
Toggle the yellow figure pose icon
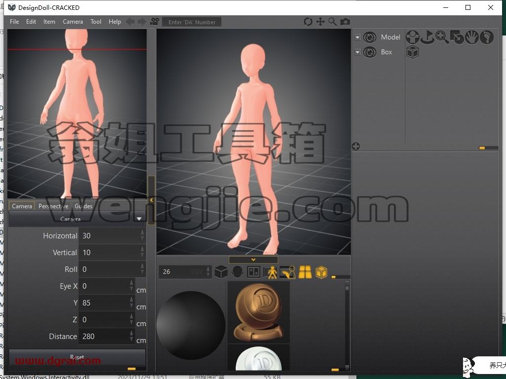[271, 272]
